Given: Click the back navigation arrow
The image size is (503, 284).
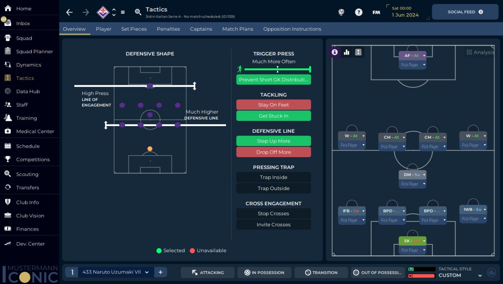Looking at the screenshot, I should (x=70, y=12).
